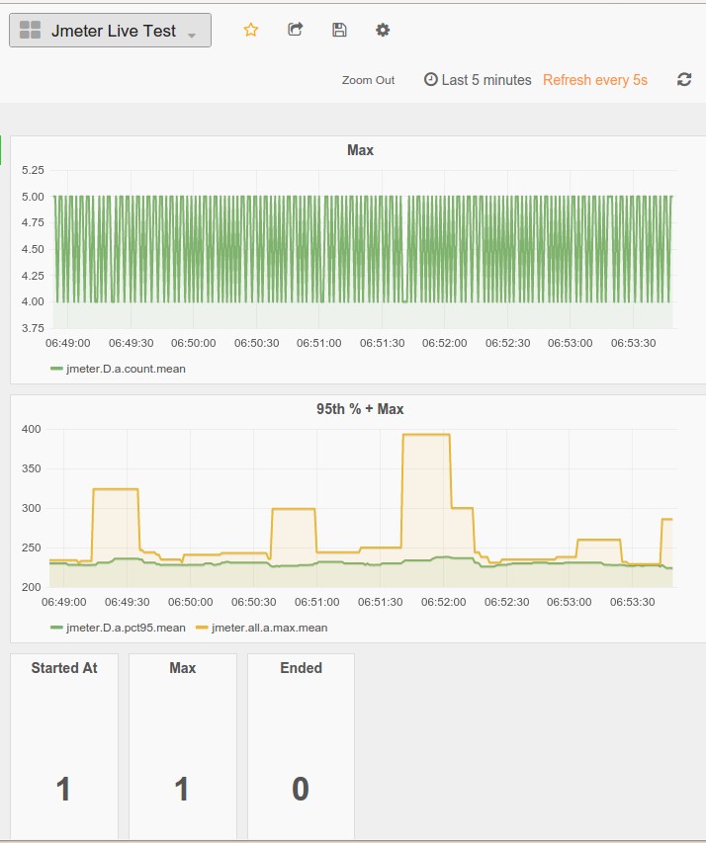Click the dashboard grid icon

point(30,30)
